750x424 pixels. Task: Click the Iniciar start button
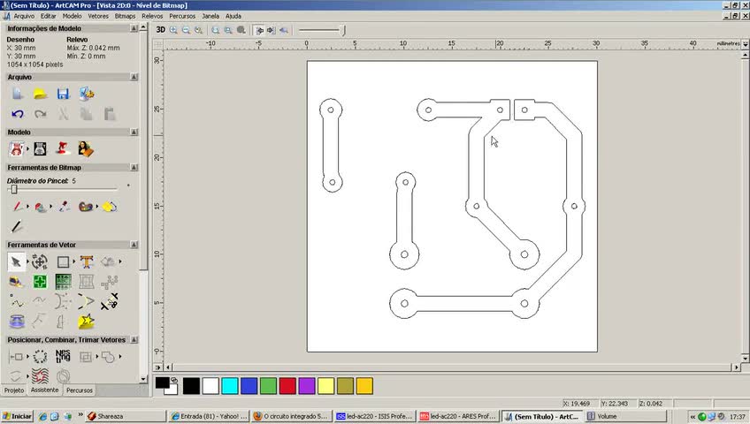pos(17,416)
